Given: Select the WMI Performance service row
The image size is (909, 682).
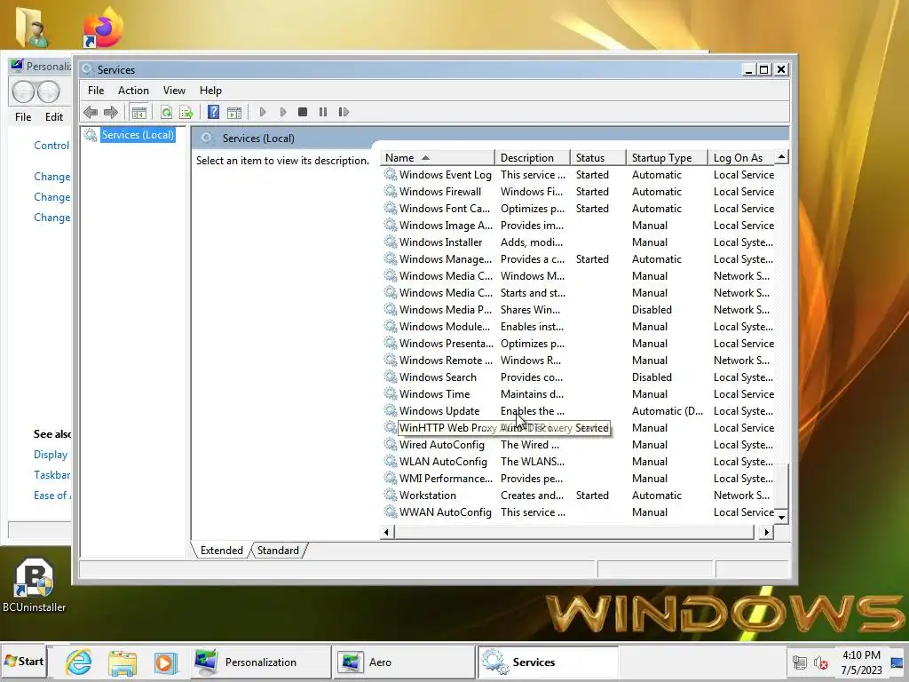Looking at the screenshot, I should [x=578, y=478].
